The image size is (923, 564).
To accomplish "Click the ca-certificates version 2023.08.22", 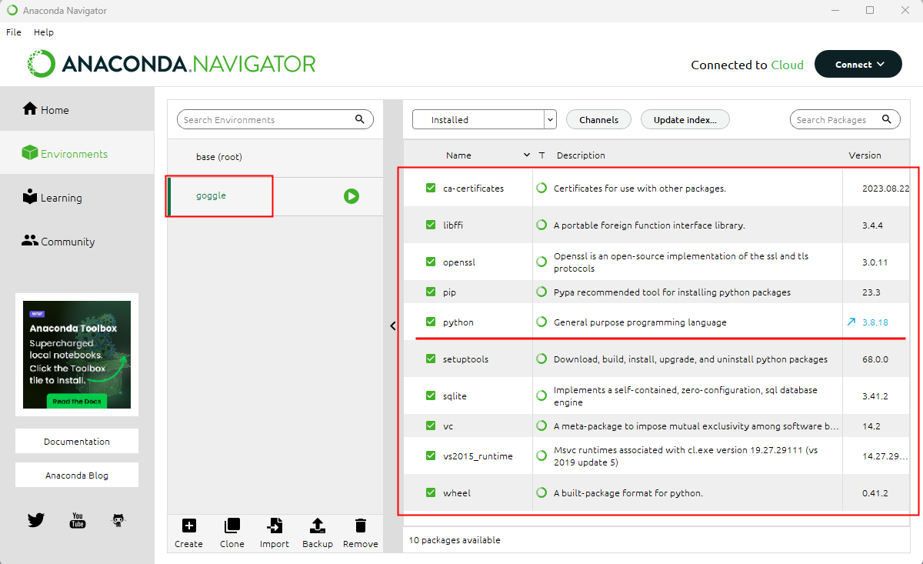I will click(886, 189).
